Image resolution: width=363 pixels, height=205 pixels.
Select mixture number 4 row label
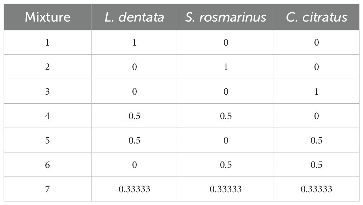[47, 116]
